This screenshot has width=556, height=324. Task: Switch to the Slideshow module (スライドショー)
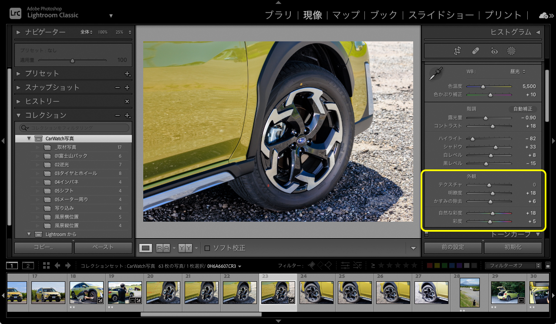click(x=441, y=15)
